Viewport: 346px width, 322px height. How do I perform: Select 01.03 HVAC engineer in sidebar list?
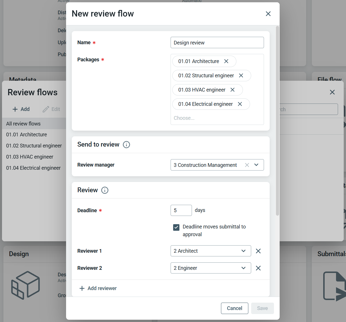(x=30, y=157)
